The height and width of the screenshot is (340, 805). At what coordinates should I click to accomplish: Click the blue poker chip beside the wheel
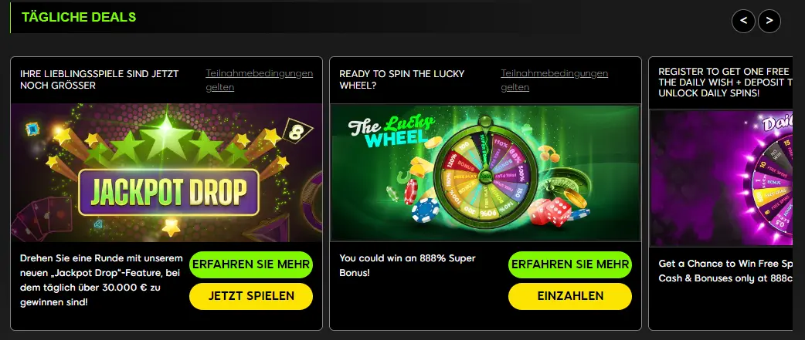tap(425, 210)
